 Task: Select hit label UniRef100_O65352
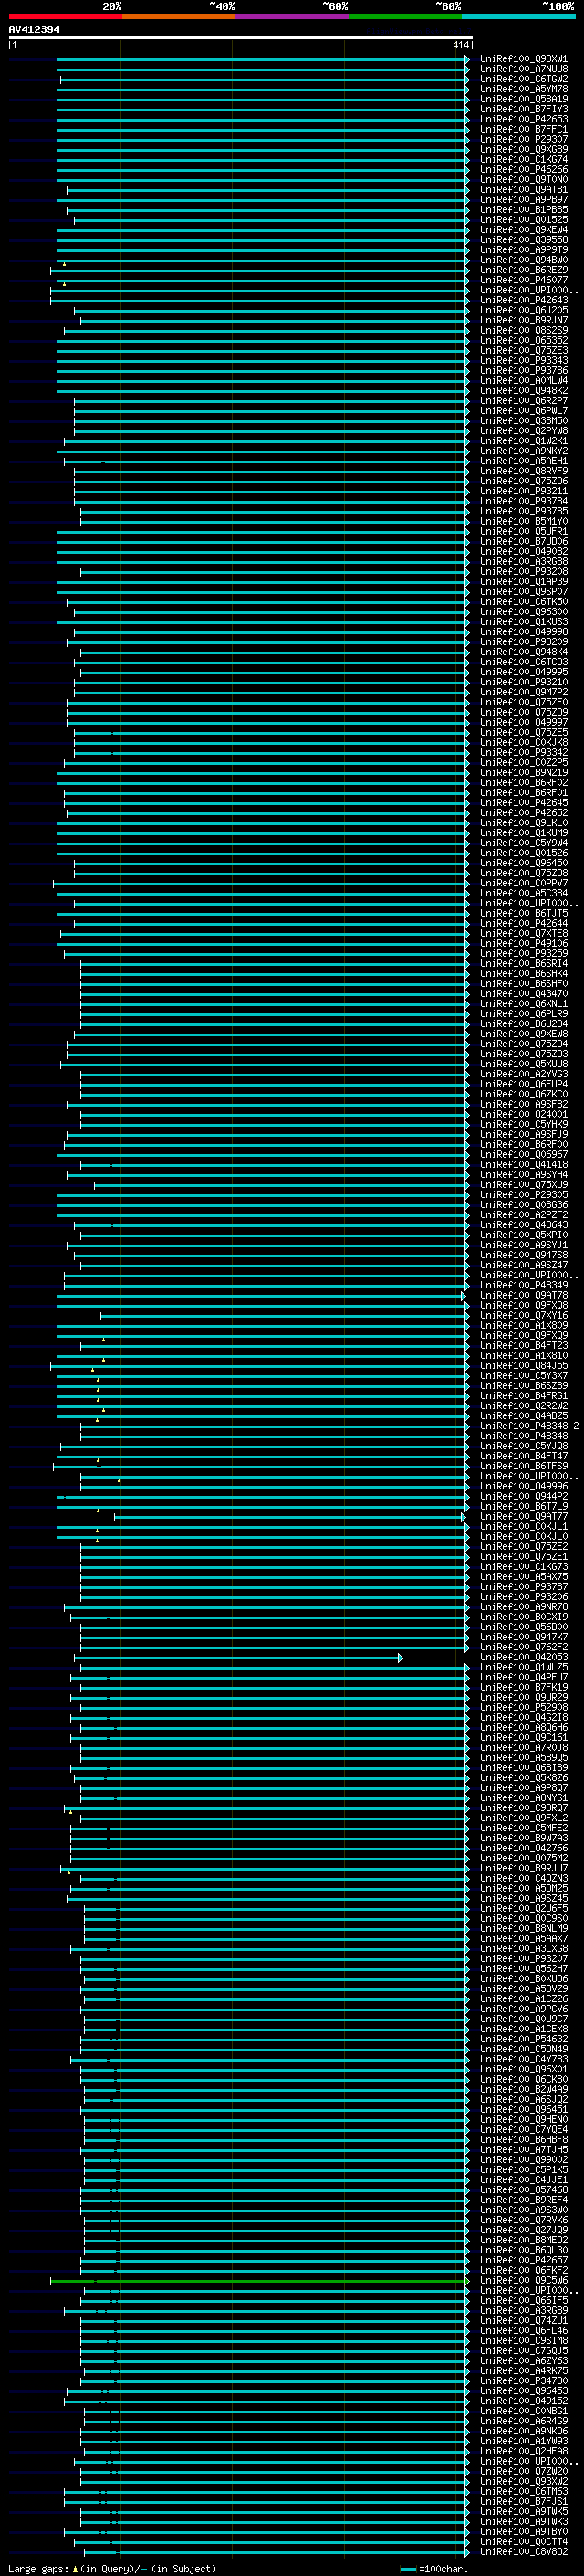(x=524, y=340)
